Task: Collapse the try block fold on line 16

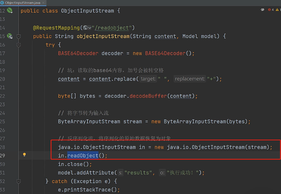Action: click(x=19, y=45)
